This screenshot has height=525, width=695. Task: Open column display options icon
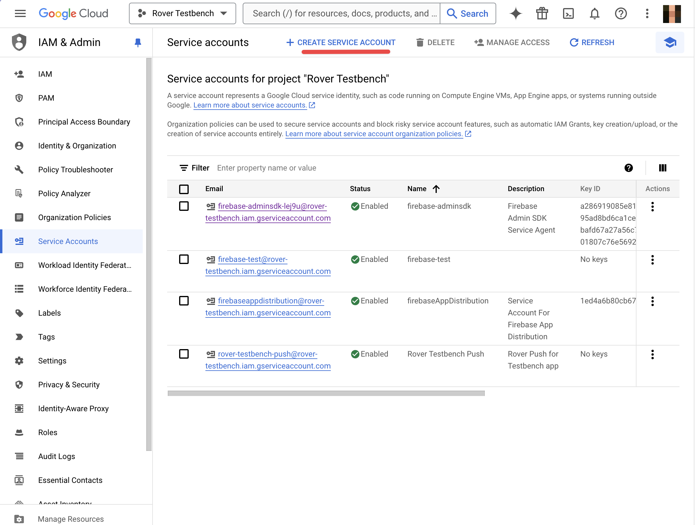pos(663,168)
